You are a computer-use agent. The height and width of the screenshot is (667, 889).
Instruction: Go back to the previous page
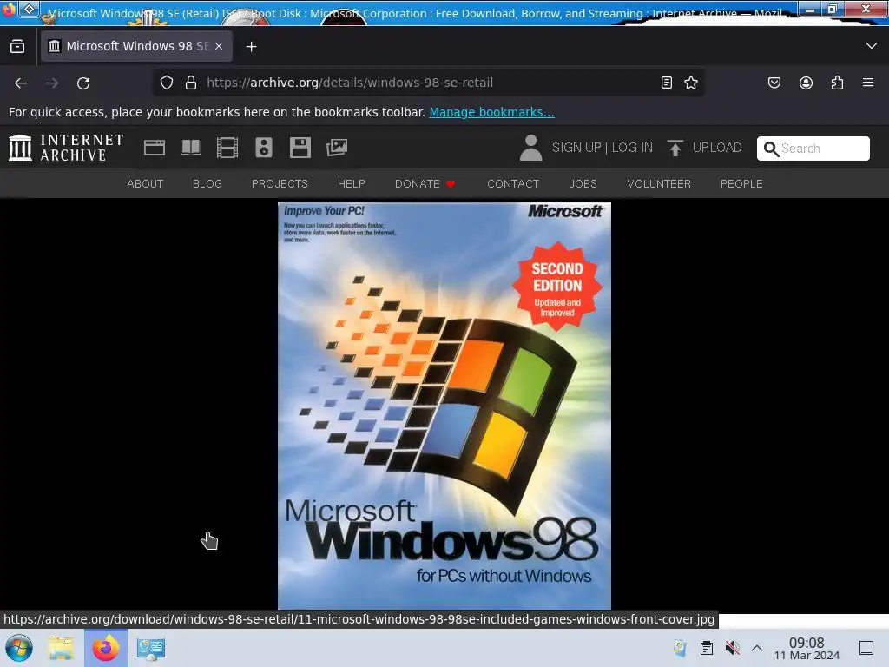pyautogui.click(x=21, y=83)
